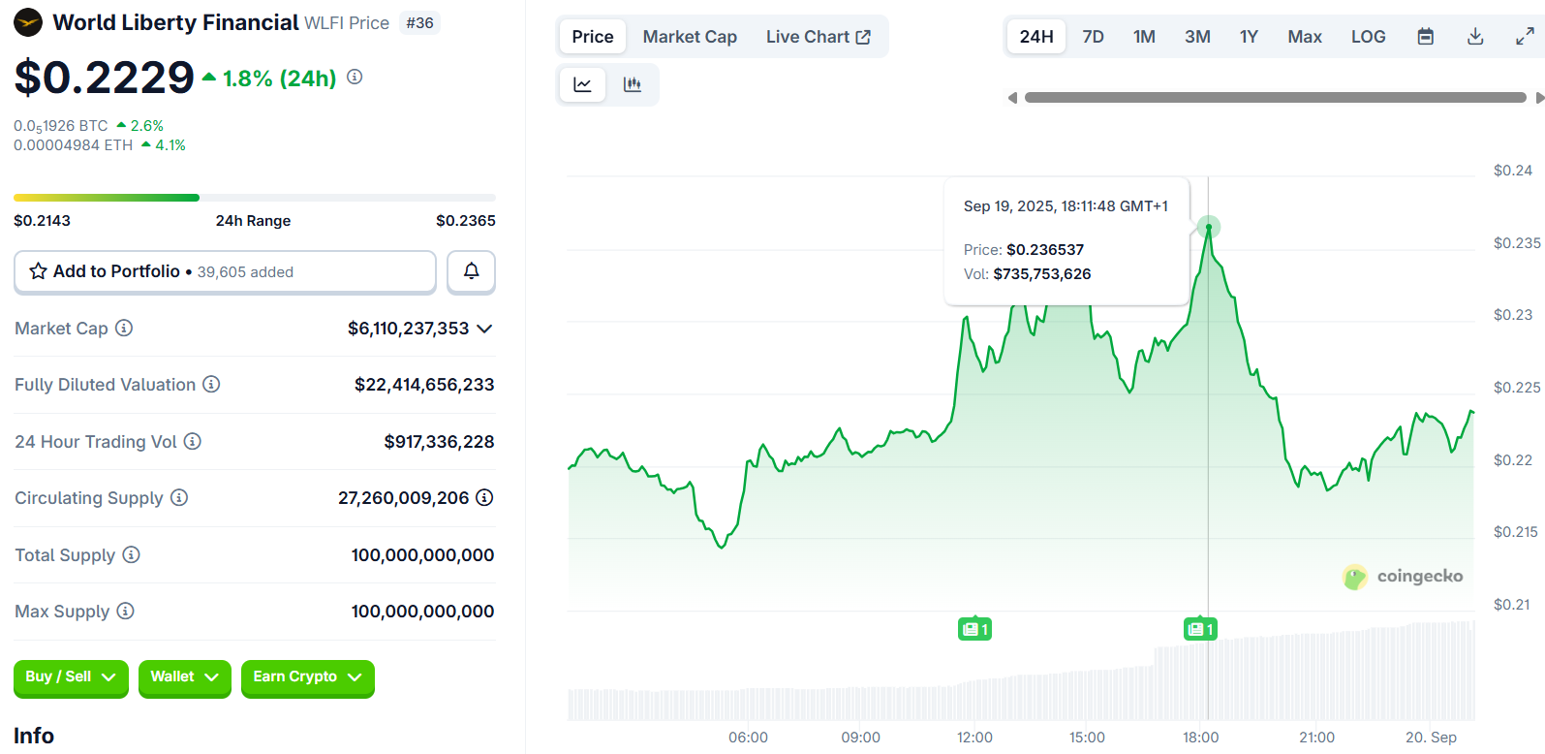Screen dimensions: 1545x754
Task: Open the calendar date range picker
Action: [1425, 37]
